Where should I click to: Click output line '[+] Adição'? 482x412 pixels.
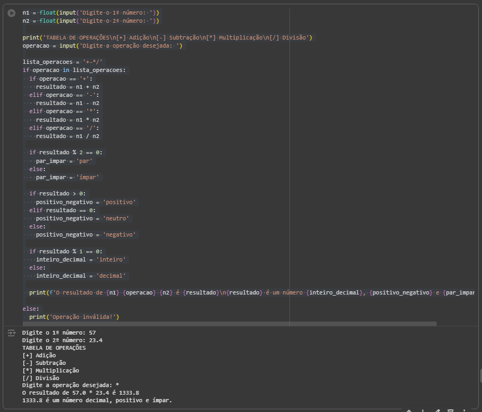[x=39, y=355]
